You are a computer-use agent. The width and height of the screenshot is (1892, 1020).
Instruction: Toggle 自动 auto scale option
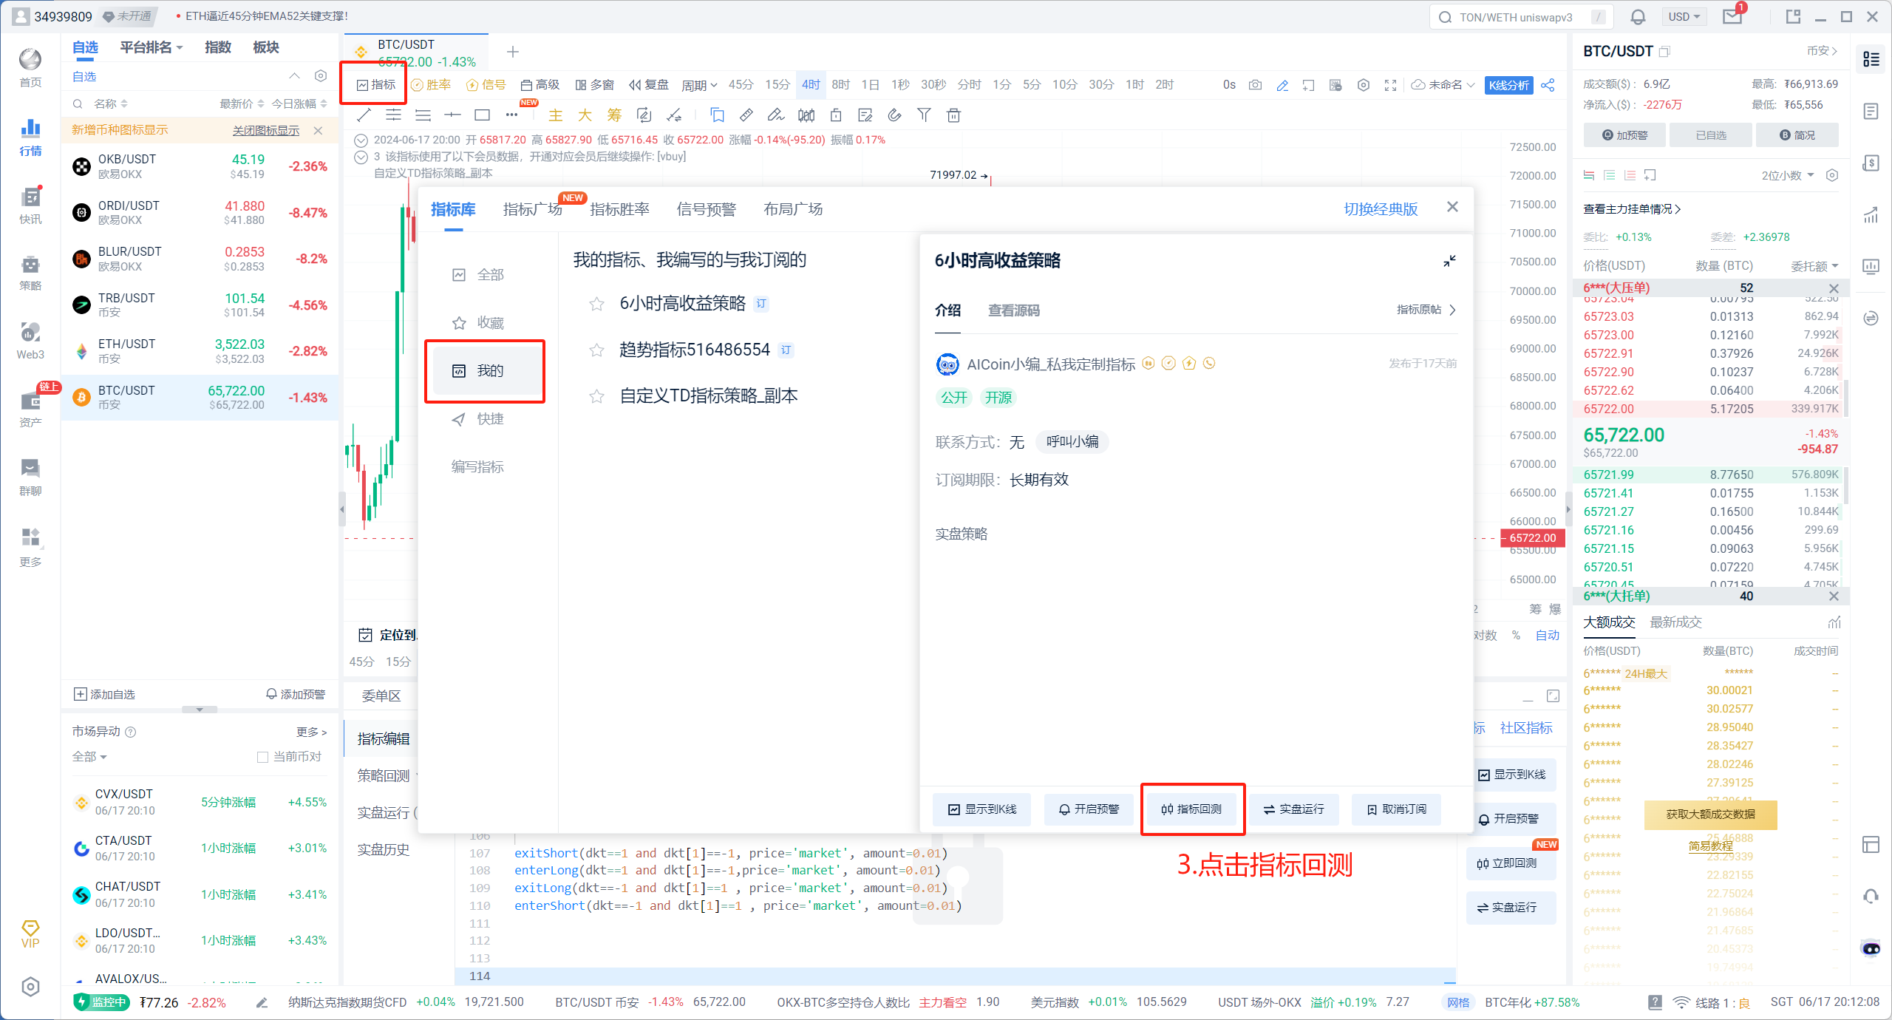(1548, 635)
